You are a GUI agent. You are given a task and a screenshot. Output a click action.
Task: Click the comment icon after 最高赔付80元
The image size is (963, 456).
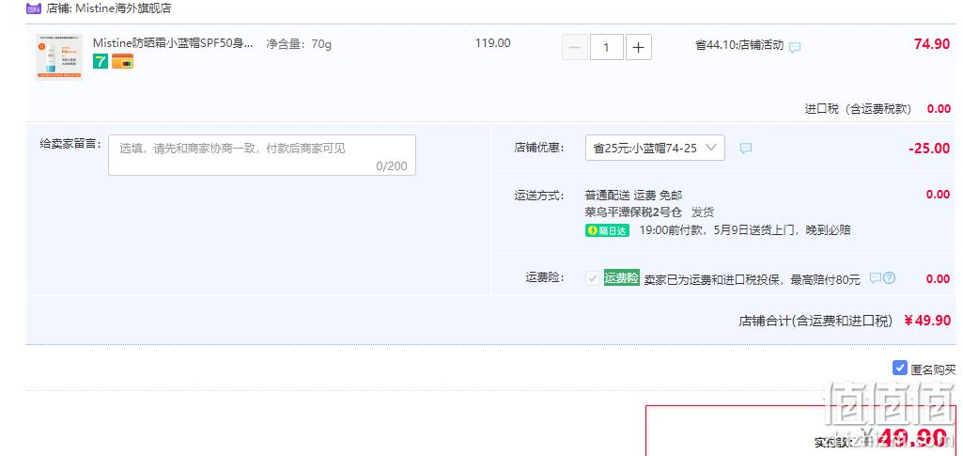(876, 278)
